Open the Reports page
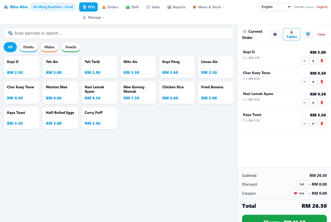 pyautogui.click(x=176, y=7)
